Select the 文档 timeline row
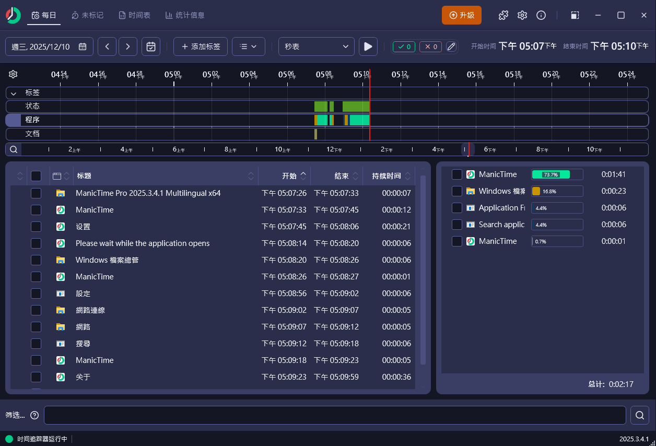Screen dimensions: 656x446 [327, 134]
